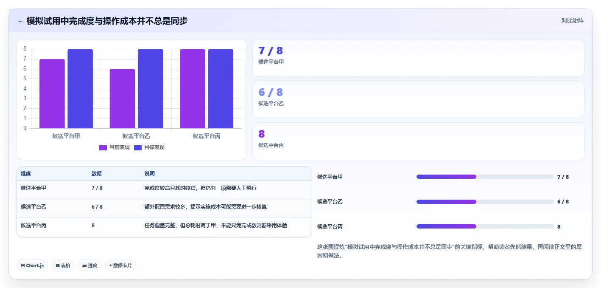Click the 候选平台丙 caption under the 8 card value
Screen dimensions: 601x288
click(271, 145)
